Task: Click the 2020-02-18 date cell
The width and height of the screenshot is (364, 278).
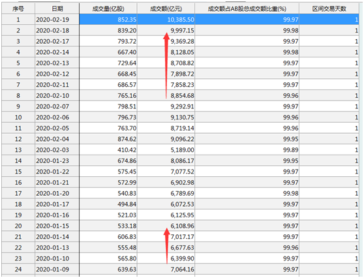Action: [x=57, y=31]
